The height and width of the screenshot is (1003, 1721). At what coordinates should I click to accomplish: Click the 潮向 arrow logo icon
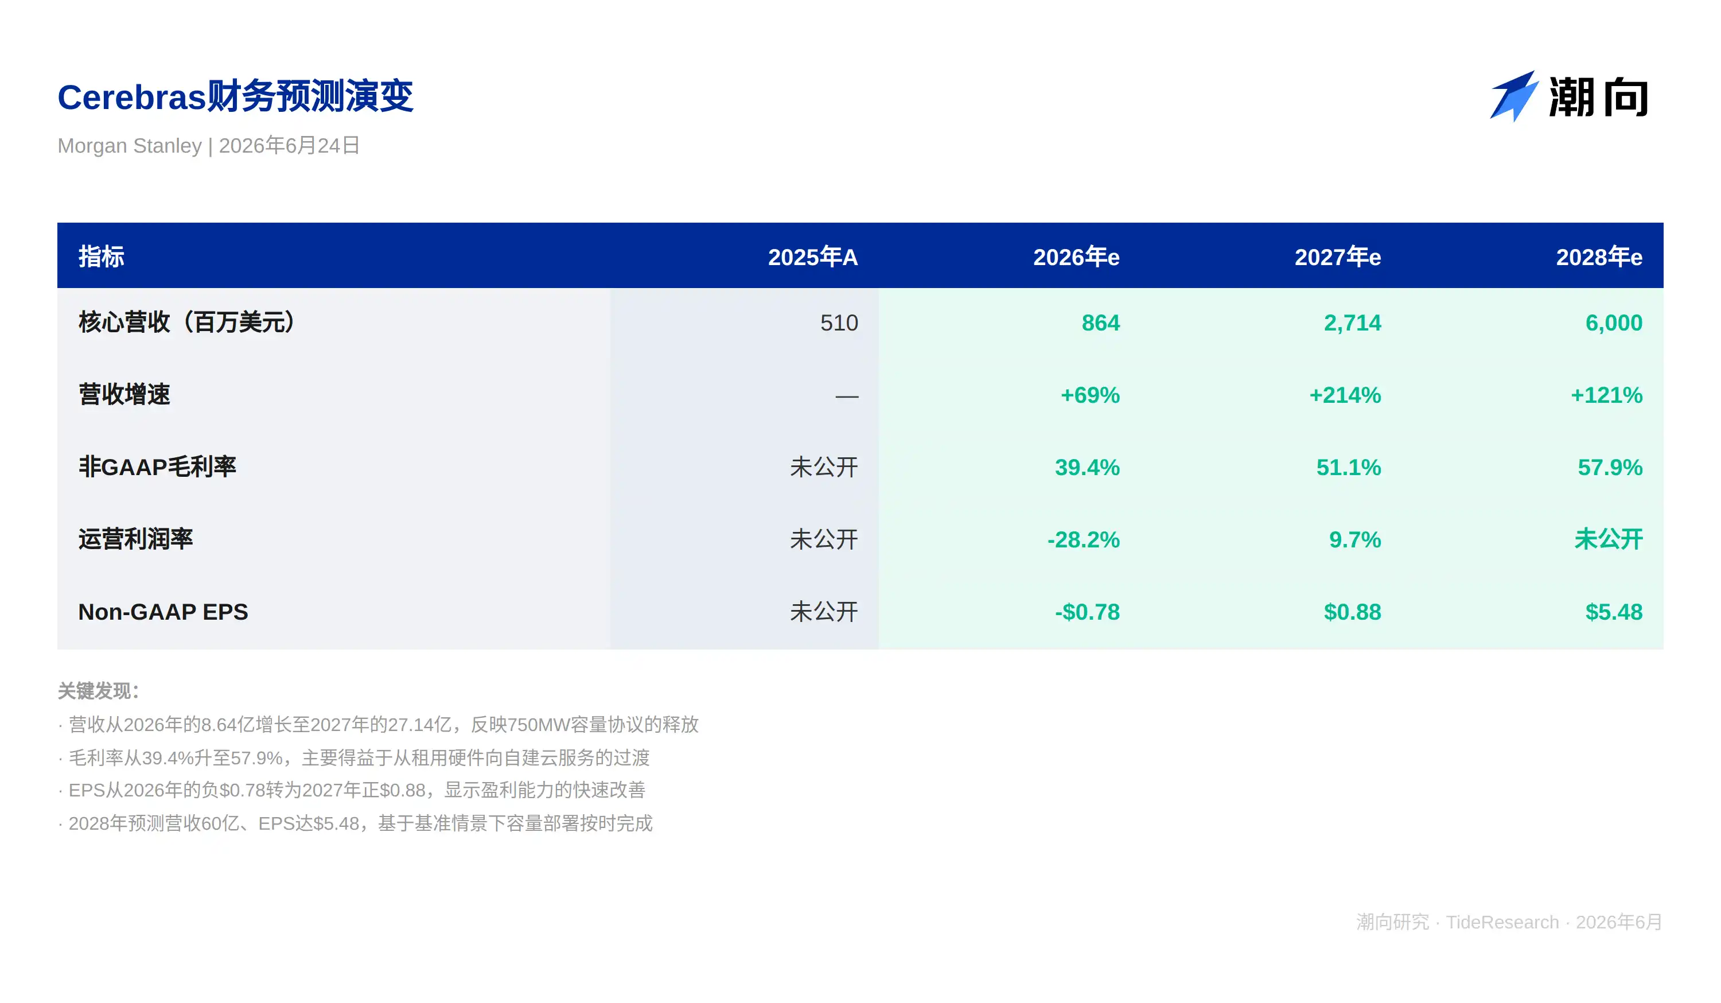(1514, 96)
